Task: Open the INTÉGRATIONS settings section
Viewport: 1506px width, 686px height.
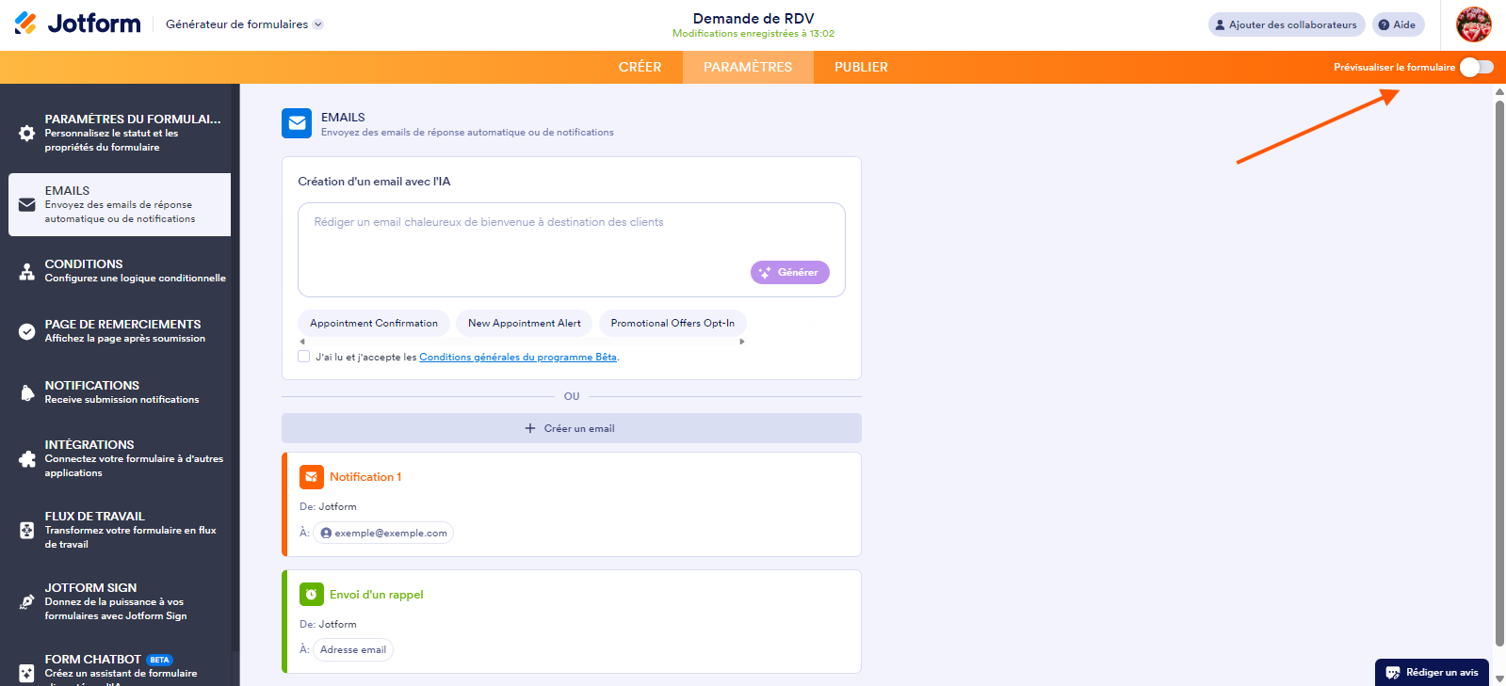Action: click(x=120, y=458)
